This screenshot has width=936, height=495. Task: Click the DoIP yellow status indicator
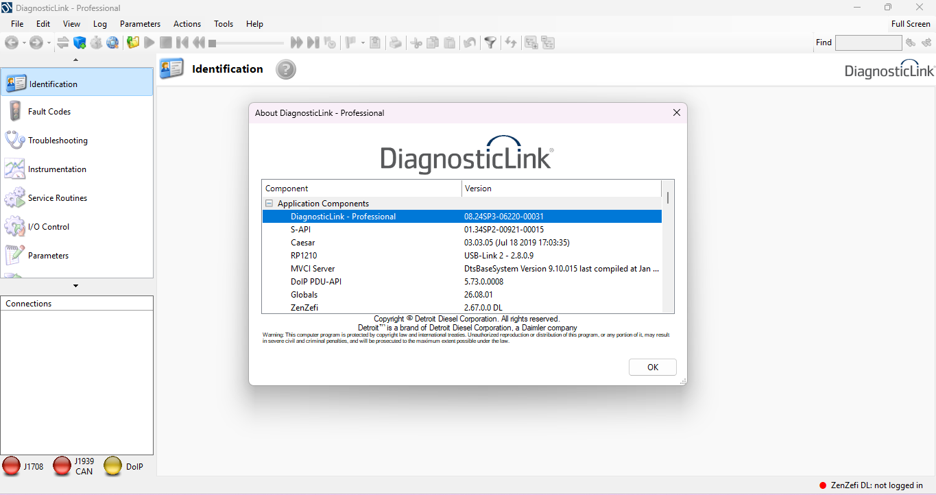(113, 466)
